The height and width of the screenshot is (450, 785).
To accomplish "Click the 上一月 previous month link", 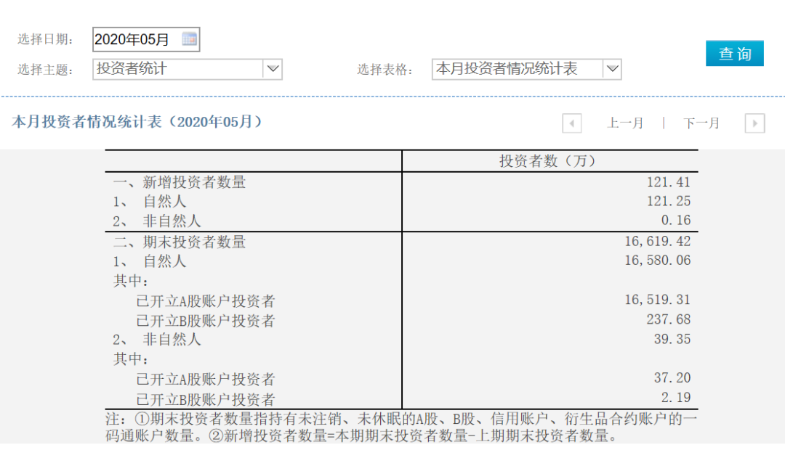I will point(627,123).
